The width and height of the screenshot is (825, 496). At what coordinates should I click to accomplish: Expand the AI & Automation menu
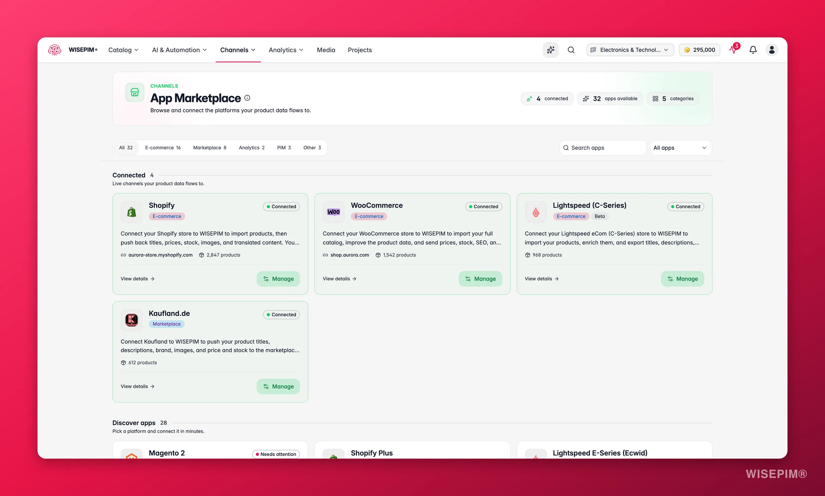click(x=179, y=50)
